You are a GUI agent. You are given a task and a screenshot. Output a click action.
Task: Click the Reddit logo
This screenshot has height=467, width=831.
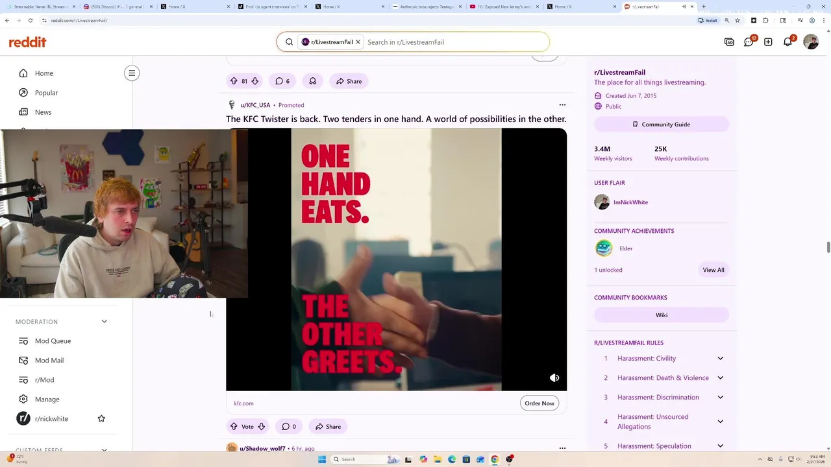[x=27, y=42]
